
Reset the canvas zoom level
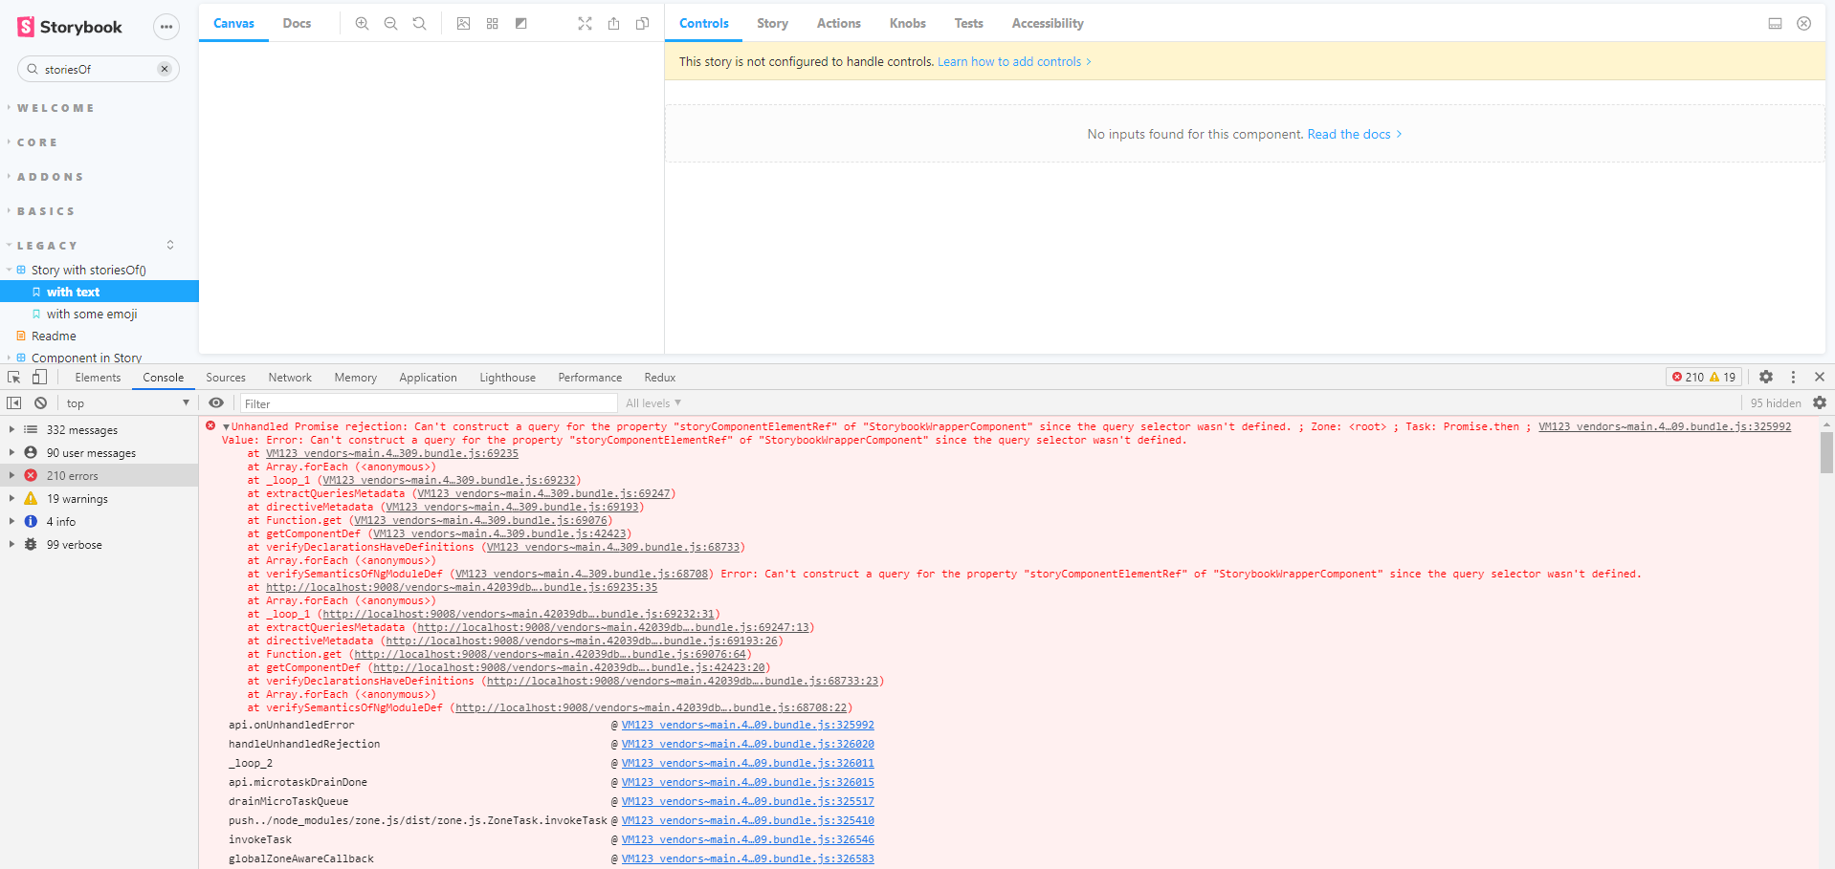pyautogui.click(x=419, y=23)
